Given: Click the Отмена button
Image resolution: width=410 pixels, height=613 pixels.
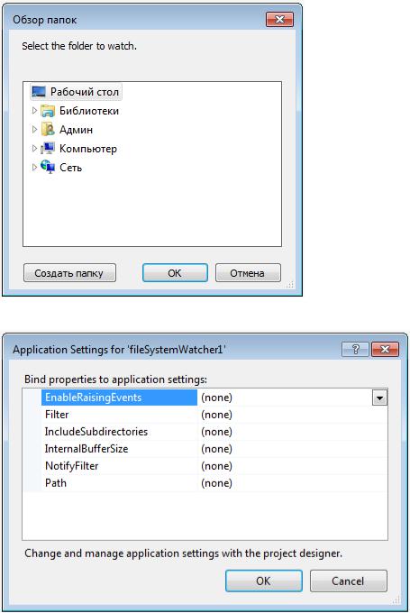Looking at the screenshot, I should point(248,273).
